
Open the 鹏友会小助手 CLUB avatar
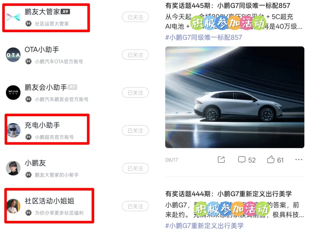(x=13, y=92)
